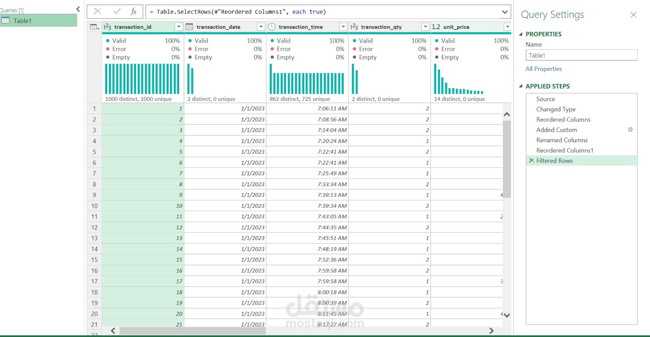
Task: Open transaction_date column filter dropdown
Action: 261,27
